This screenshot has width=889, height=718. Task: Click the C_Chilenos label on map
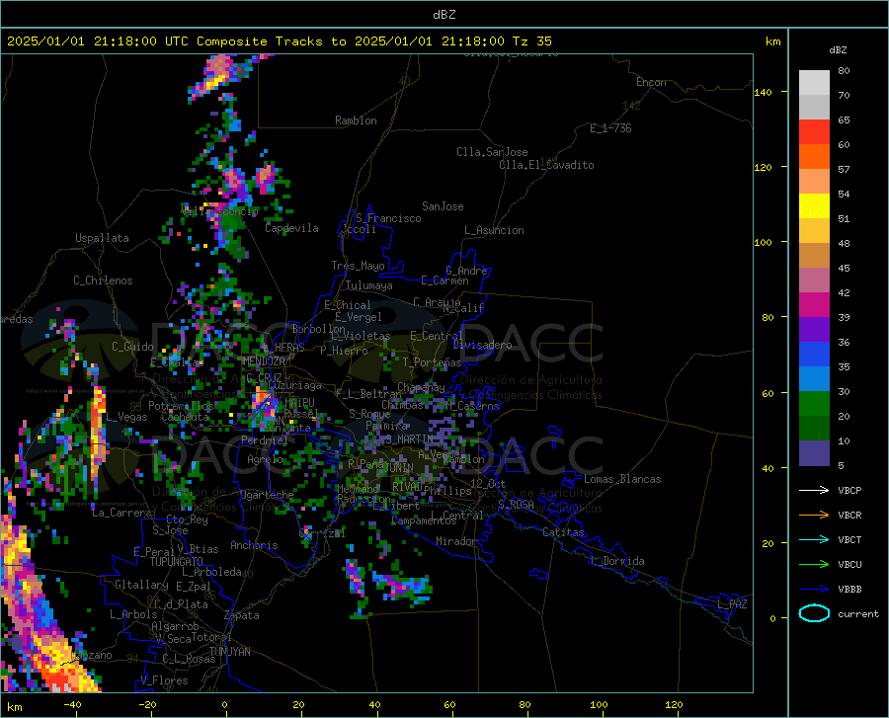[x=103, y=280]
